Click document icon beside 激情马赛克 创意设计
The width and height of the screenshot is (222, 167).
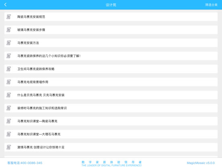[8, 147]
